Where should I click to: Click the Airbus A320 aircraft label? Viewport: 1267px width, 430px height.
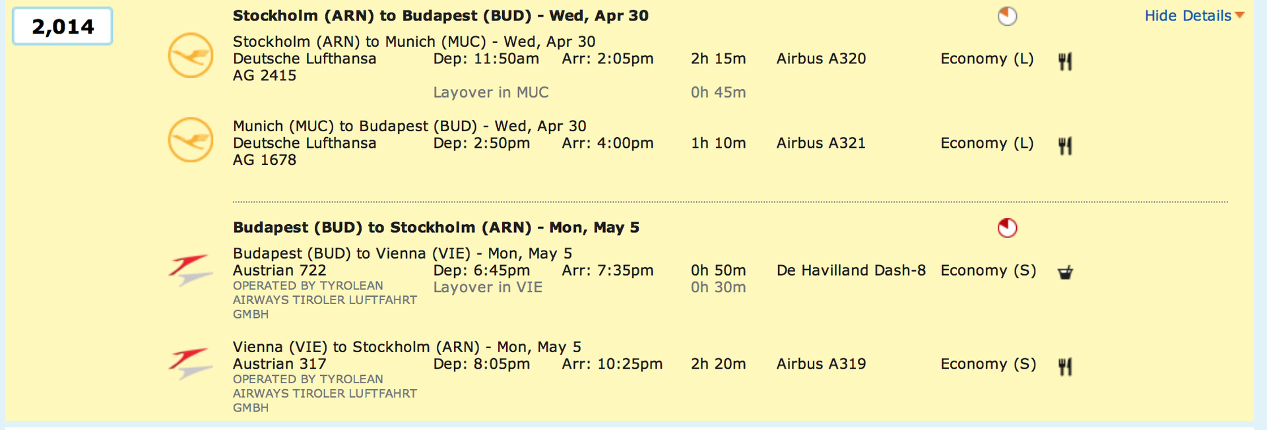821,59
